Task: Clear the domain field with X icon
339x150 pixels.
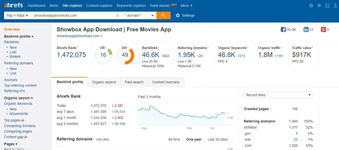Action: [x=118, y=16]
